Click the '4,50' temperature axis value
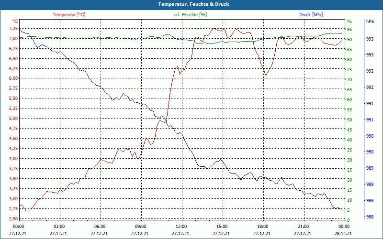Image resolution: width=383 pixels, height=239 pixels. click(13, 139)
